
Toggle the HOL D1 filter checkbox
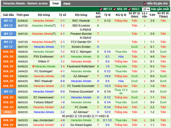click(x=114, y=9)
